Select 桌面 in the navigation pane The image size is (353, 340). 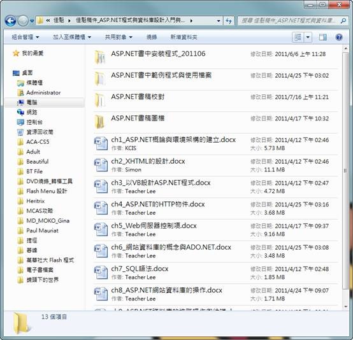(x=23, y=73)
